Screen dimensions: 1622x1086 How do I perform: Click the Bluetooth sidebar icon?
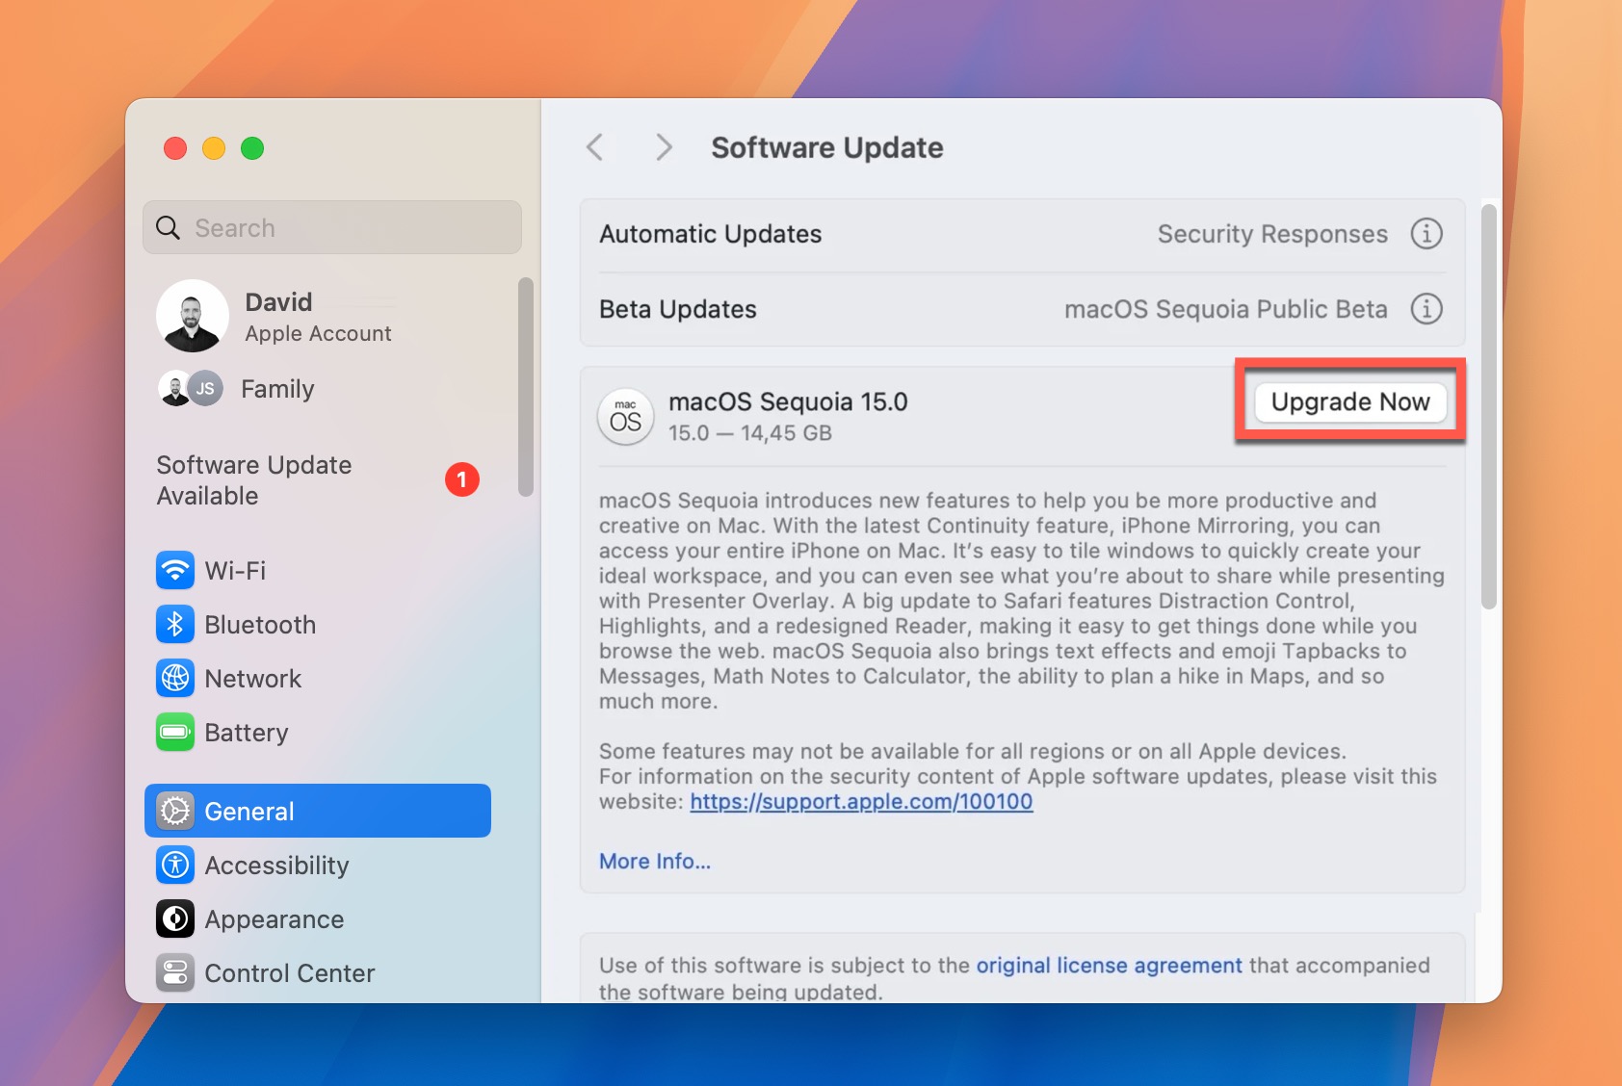tap(175, 624)
